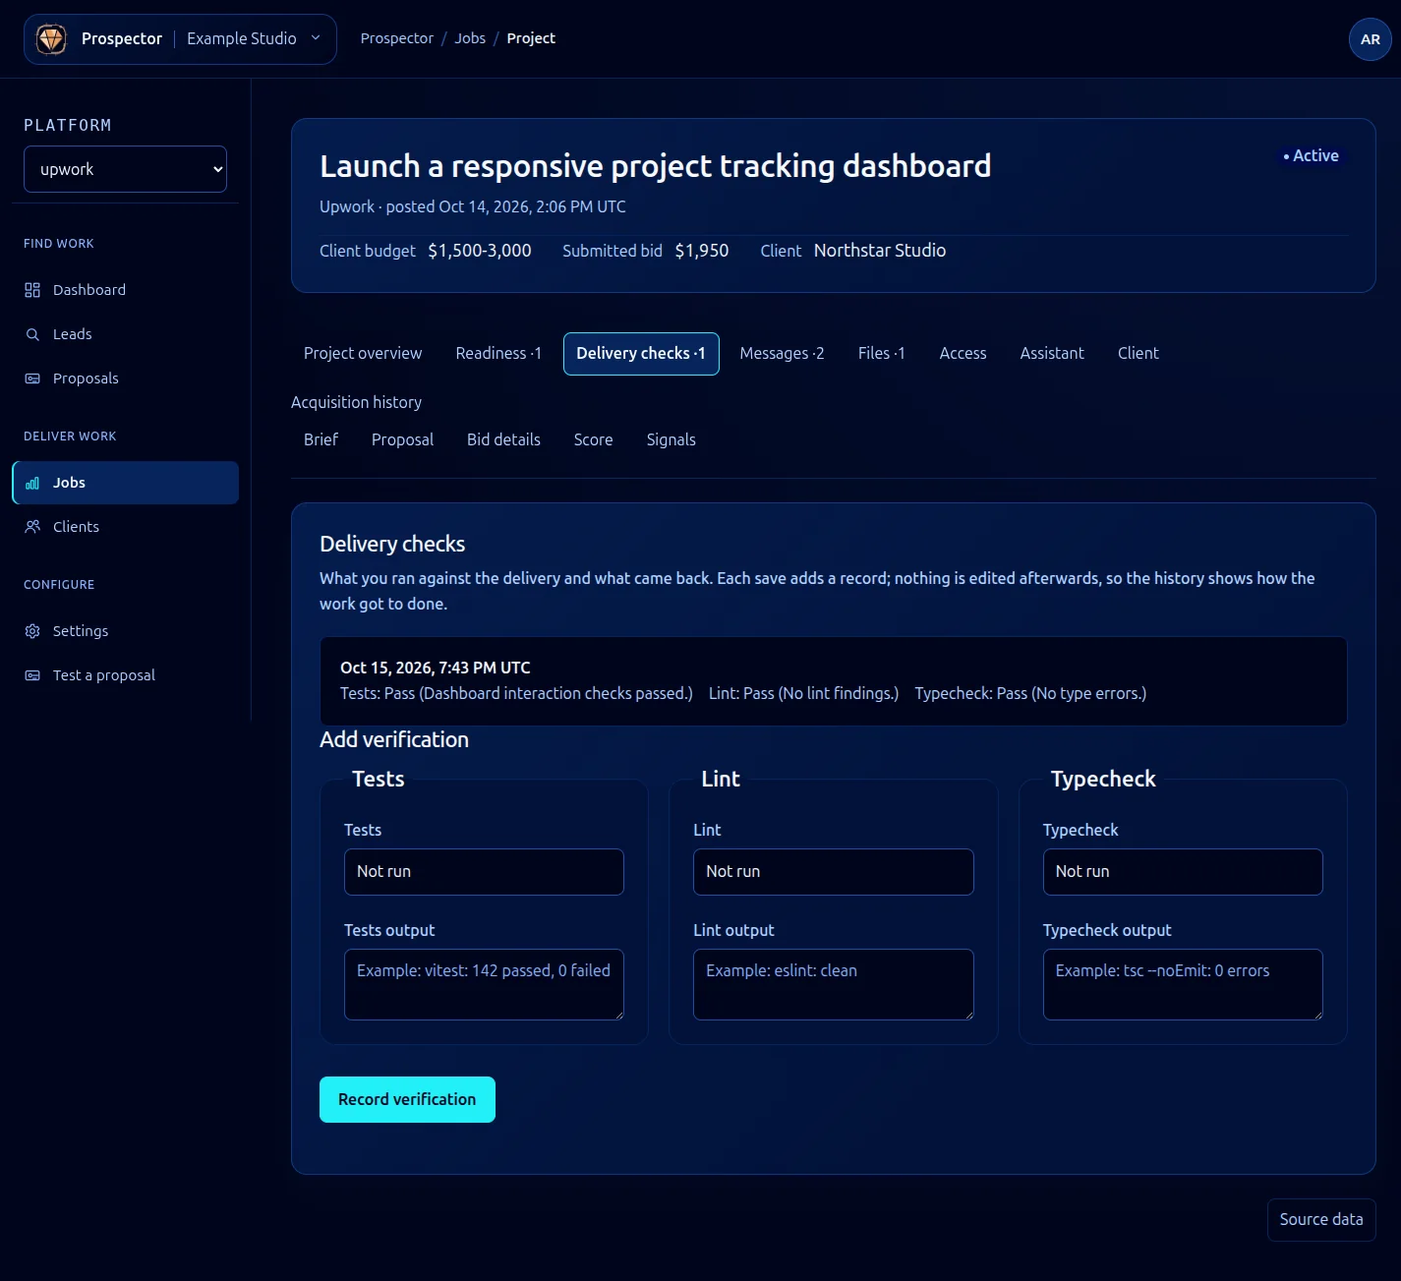Click the Record verification button
The height and width of the screenshot is (1281, 1401).
pos(407,1100)
